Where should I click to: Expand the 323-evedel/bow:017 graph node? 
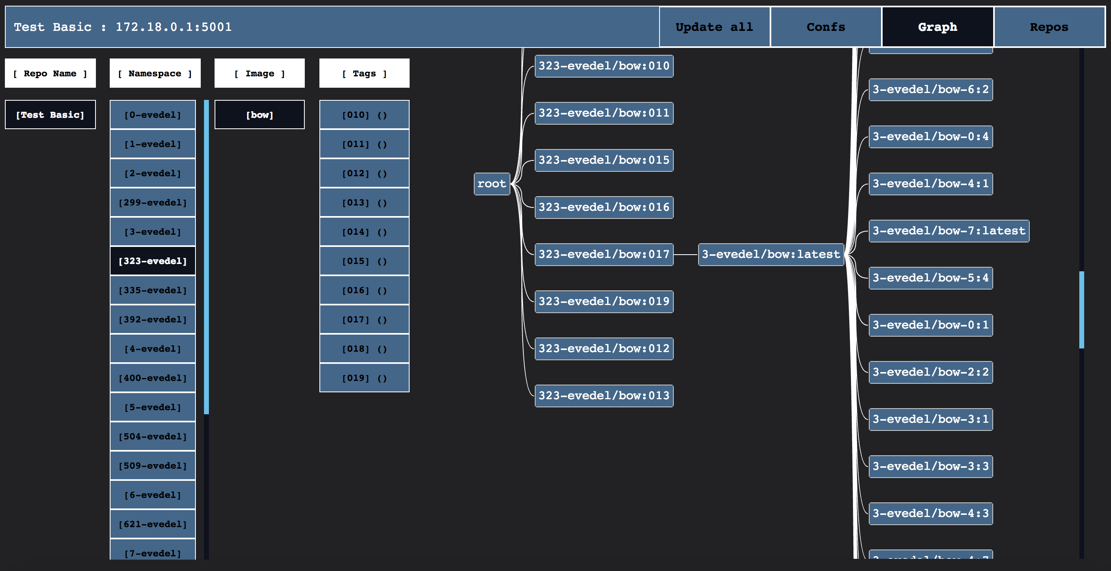coord(603,254)
